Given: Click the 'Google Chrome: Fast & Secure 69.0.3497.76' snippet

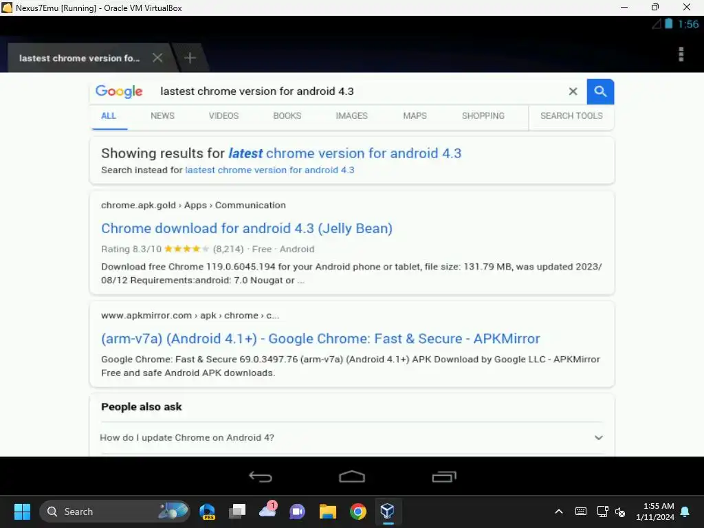Looking at the screenshot, I should [x=350, y=366].
